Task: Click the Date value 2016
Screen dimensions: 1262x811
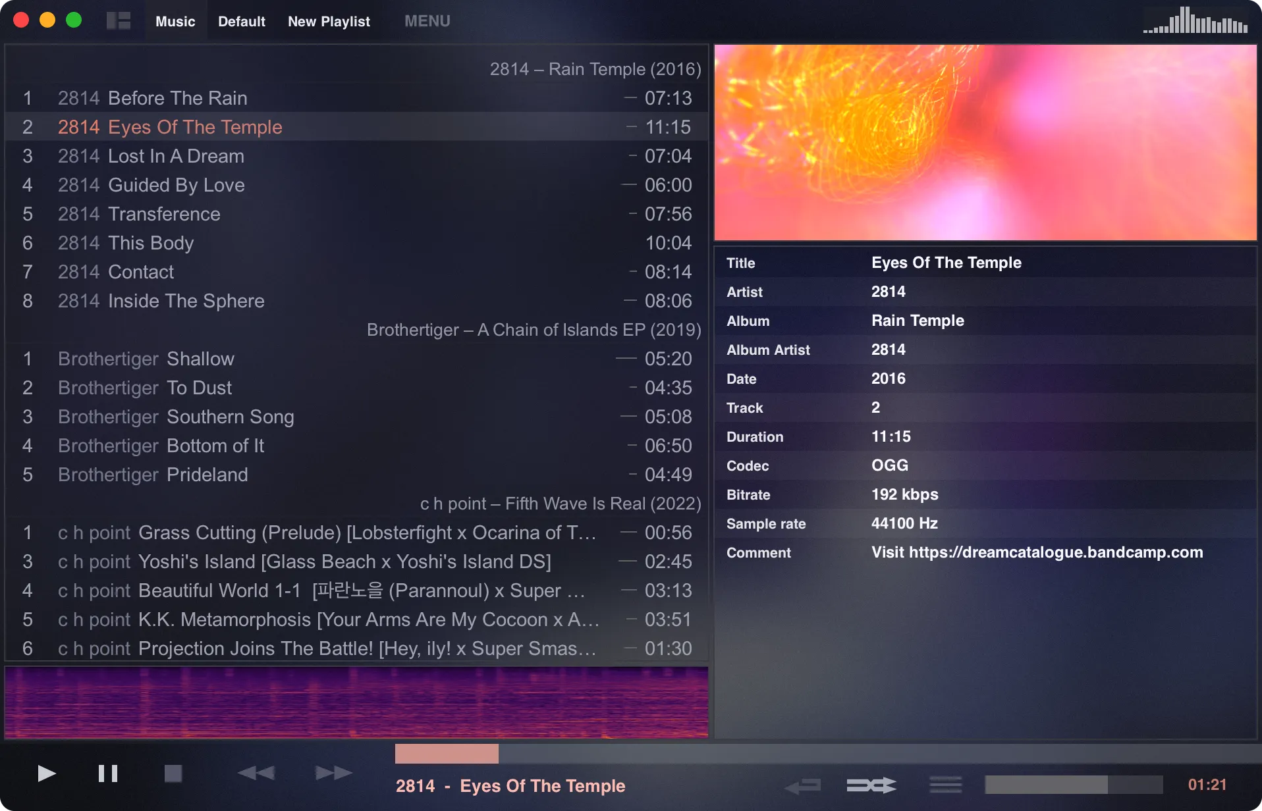Action: click(x=889, y=379)
